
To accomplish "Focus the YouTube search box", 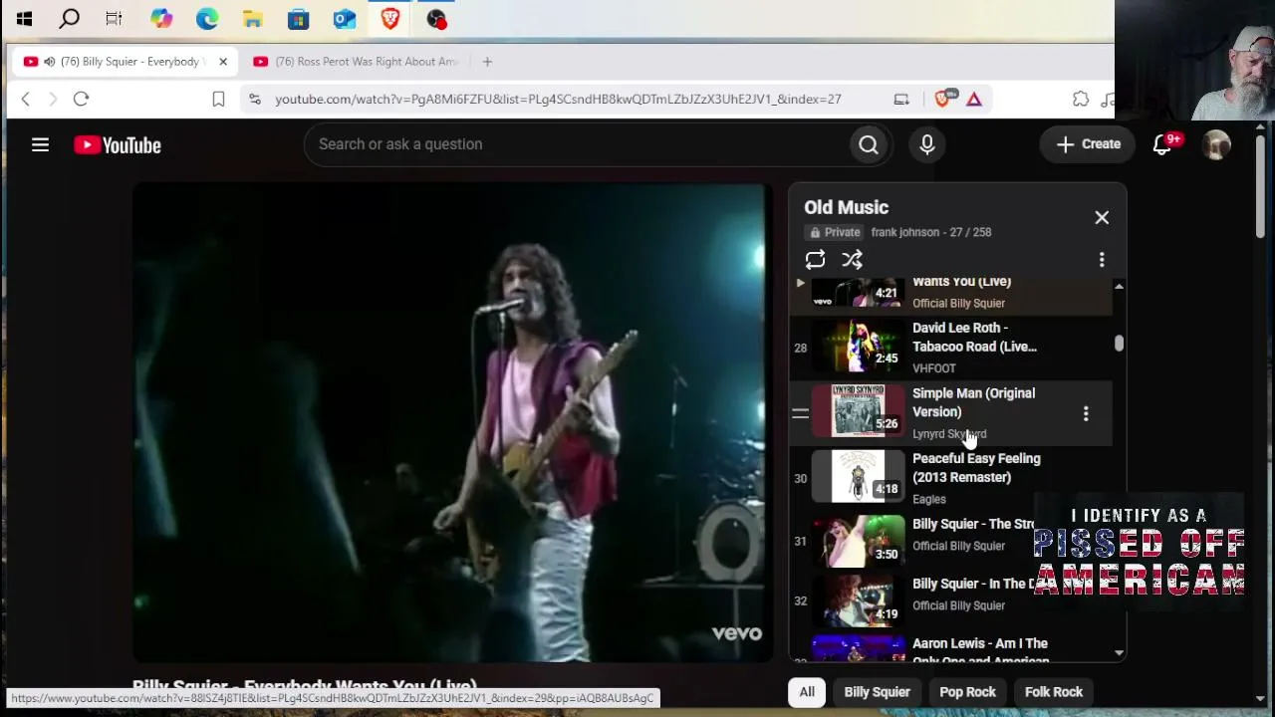I will pos(576,144).
